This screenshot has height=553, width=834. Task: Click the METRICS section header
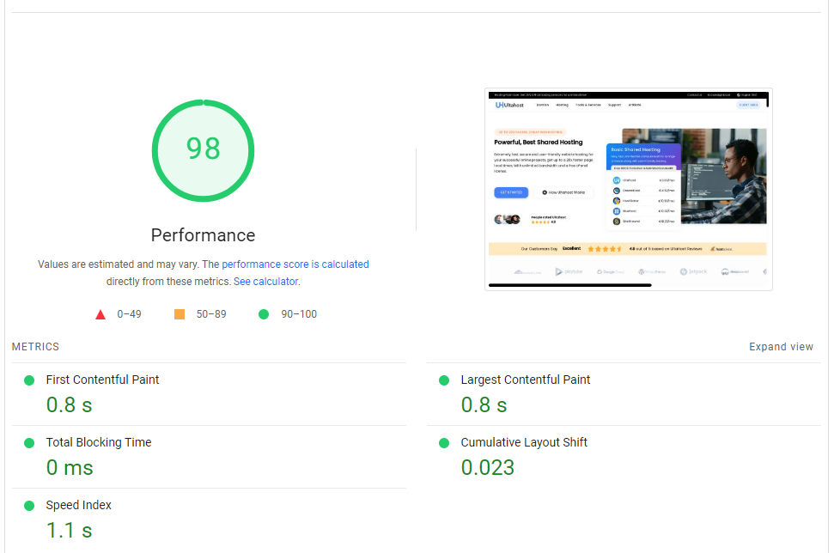point(35,347)
